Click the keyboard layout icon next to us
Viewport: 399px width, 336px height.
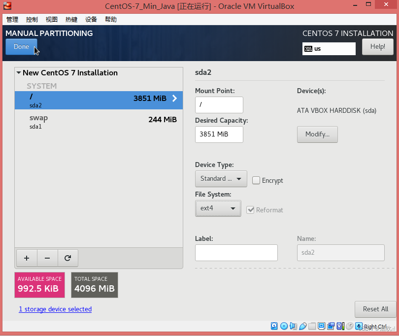[308, 49]
